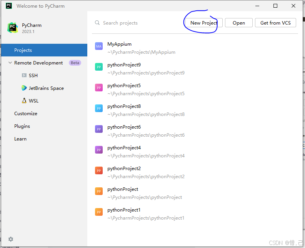The height and width of the screenshot is (248, 305).
Task: Collapse the Remote Development section chevron
Action: point(10,63)
